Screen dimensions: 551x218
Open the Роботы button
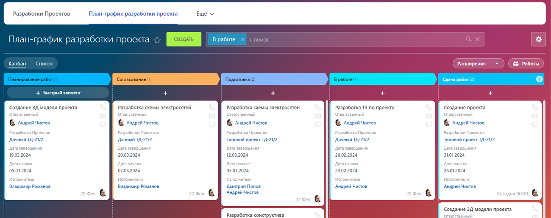coord(526,64)
